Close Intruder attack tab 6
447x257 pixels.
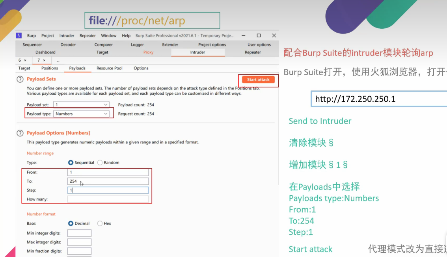click(25, 60)
